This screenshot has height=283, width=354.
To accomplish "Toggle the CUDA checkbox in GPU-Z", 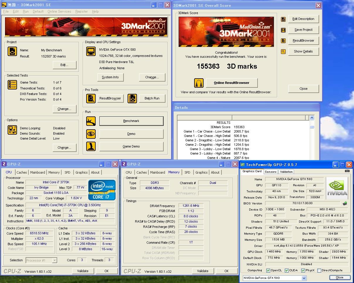I will 287,270.
